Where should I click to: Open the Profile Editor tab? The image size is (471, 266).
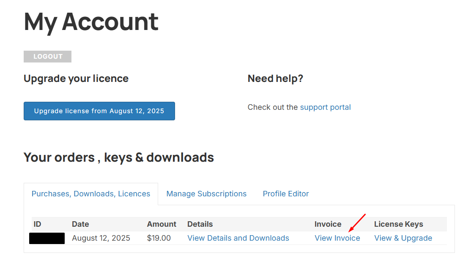(x=285, y=193)
